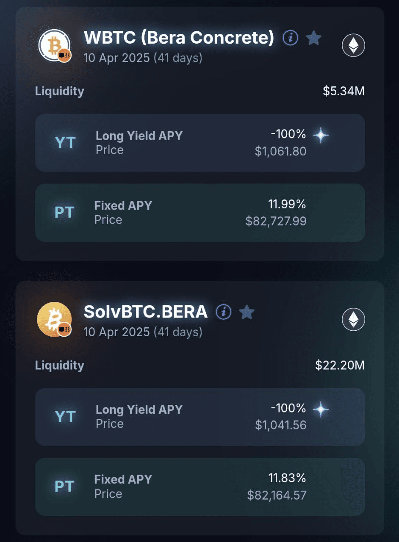Toggle the SolvBTC.BERA favorite star

click(247, 312)
